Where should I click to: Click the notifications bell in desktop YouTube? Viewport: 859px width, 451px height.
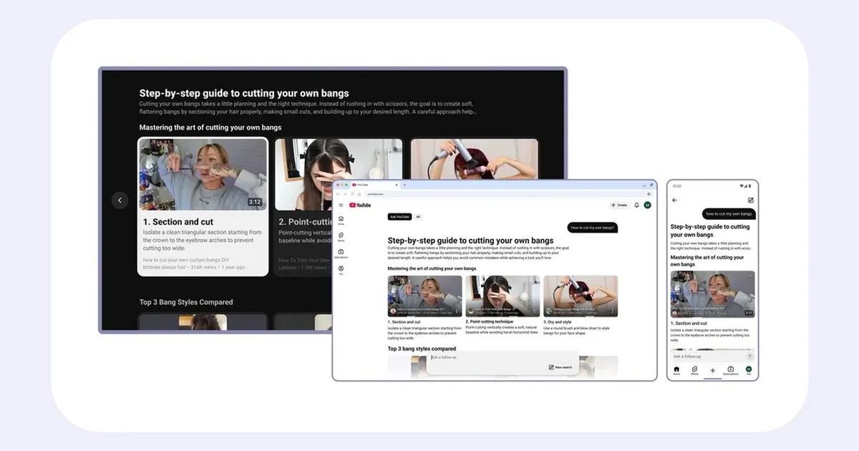[636, 205]
